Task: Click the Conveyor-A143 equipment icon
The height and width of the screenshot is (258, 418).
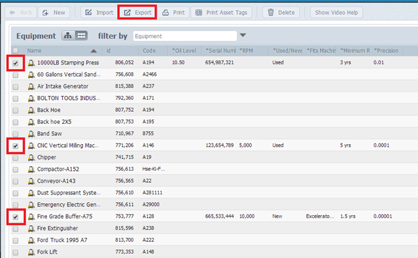Action: click(x=31, y=181)
